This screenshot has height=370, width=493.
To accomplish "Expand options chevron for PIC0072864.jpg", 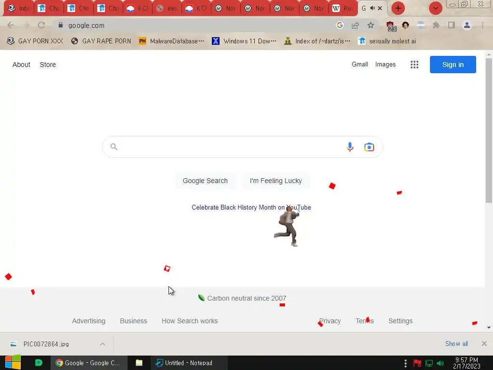I will pyautogui.click(x=103, y=344).
